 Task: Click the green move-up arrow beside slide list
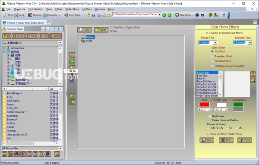[x=72, y=96]
